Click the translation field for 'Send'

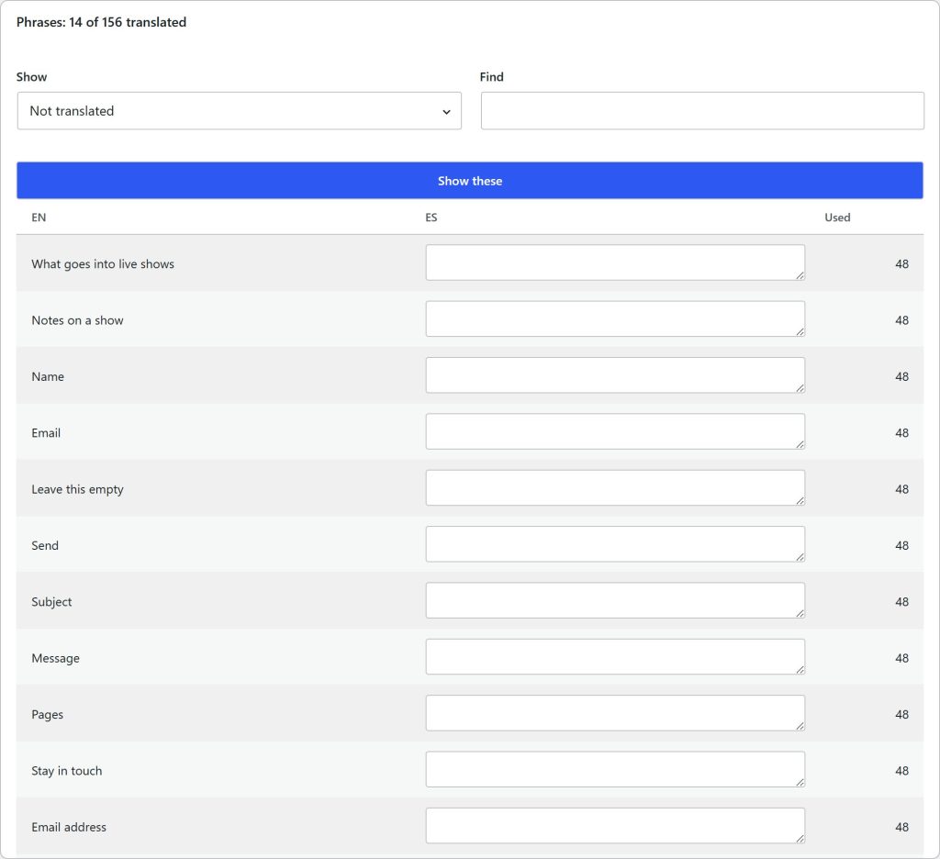(615, 544)
